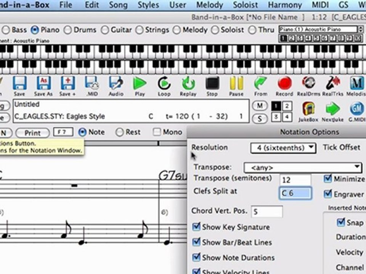Select favorite patch number 1 box
Screen dimensions: 366x274
[283, 38]
